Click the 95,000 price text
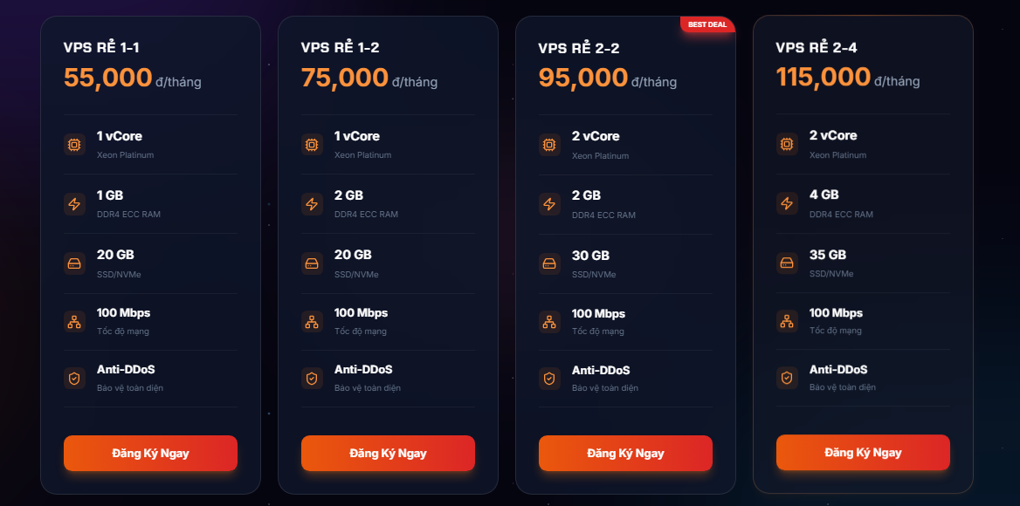The height and width of the screenshot is (506, 1020). coord(583,78)
